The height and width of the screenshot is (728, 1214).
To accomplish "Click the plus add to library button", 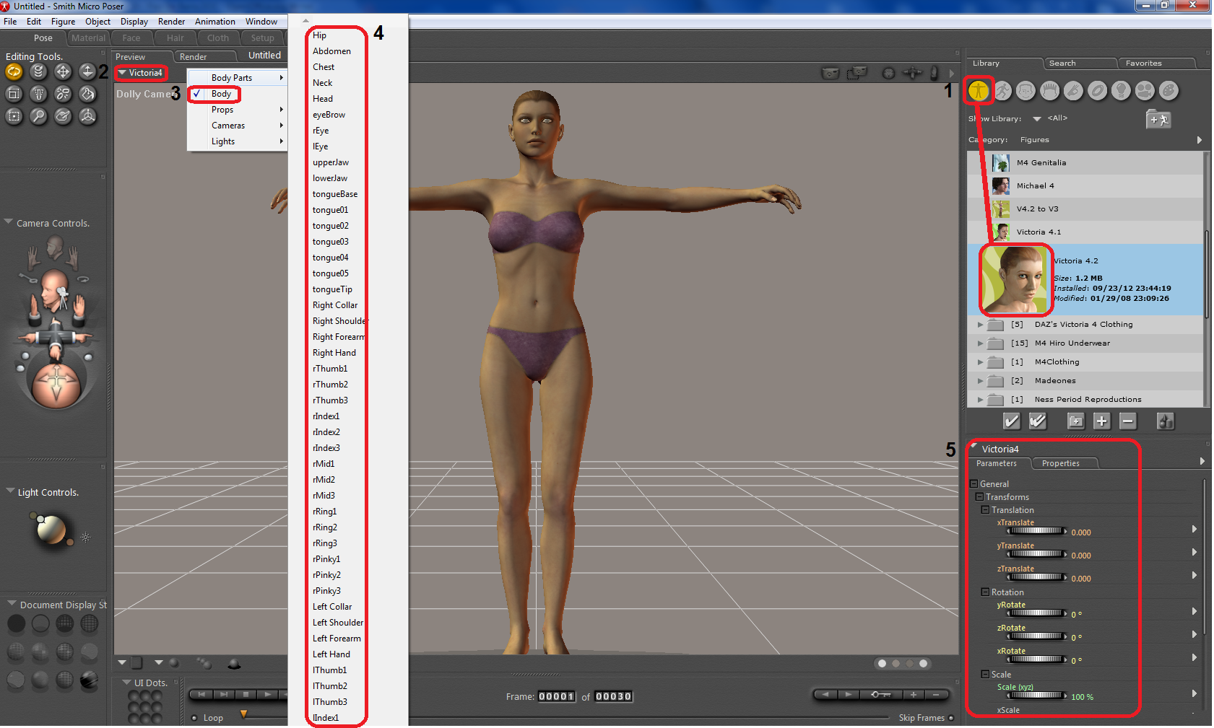I will [x=1101, y=421].
